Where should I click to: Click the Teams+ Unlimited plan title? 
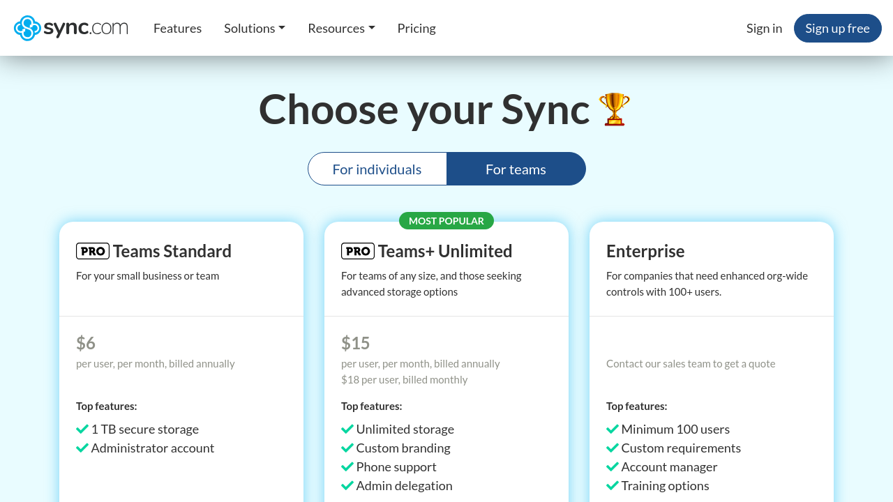click(x=445, y=251)
